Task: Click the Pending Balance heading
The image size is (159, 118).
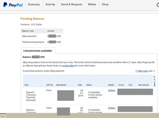Action: 32,19
